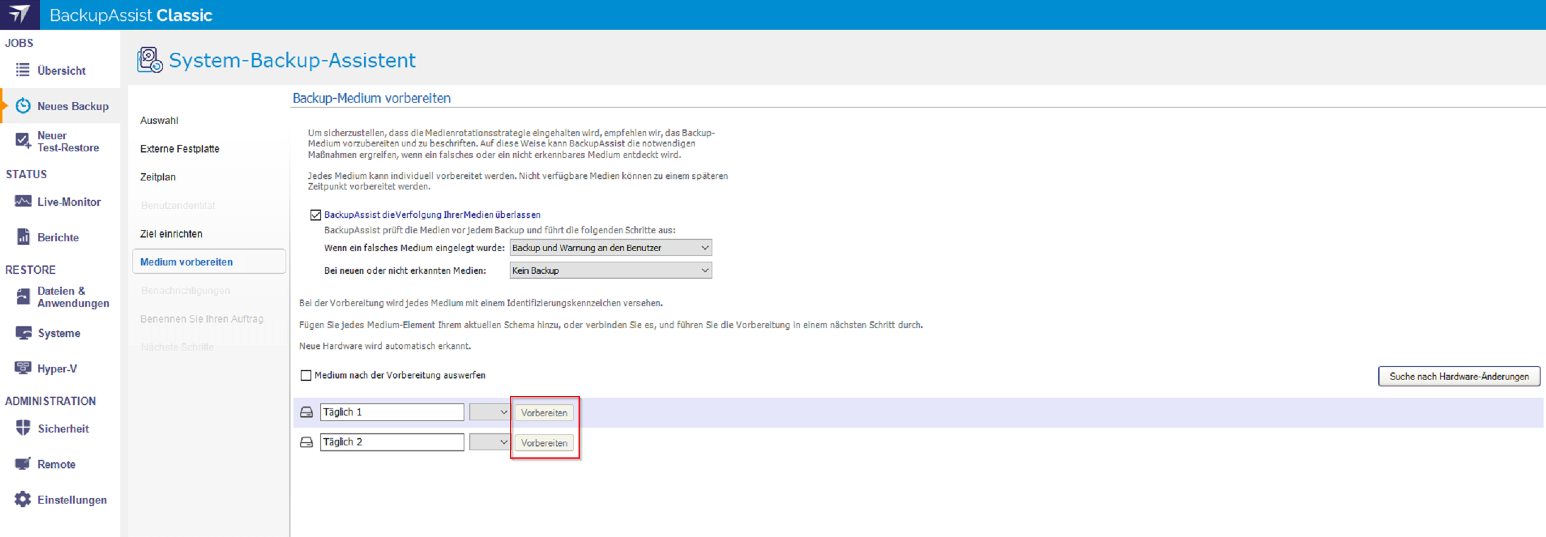Open the Berichte report icon
Image resolution: width=1546 pixels, height=537 pixels.
[x=23, y=237]
